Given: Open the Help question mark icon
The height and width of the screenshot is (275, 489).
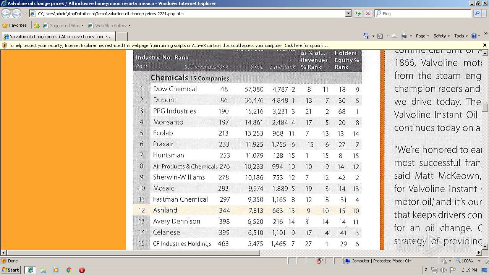Looking at the screenshot, I should pyautogui.click(x=474, y=36).
